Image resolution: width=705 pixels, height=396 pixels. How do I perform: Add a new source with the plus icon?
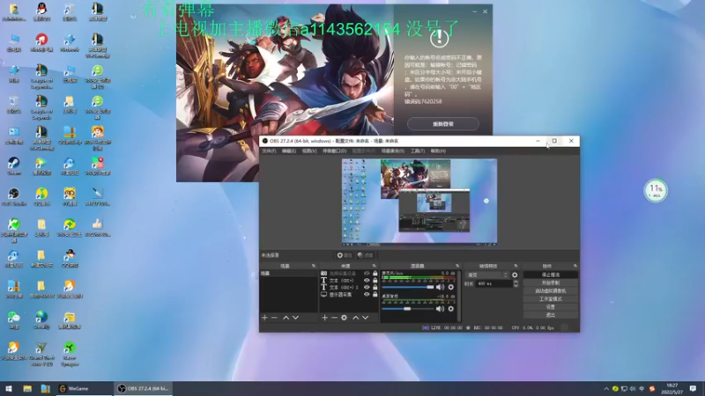[x=324, y=318]
